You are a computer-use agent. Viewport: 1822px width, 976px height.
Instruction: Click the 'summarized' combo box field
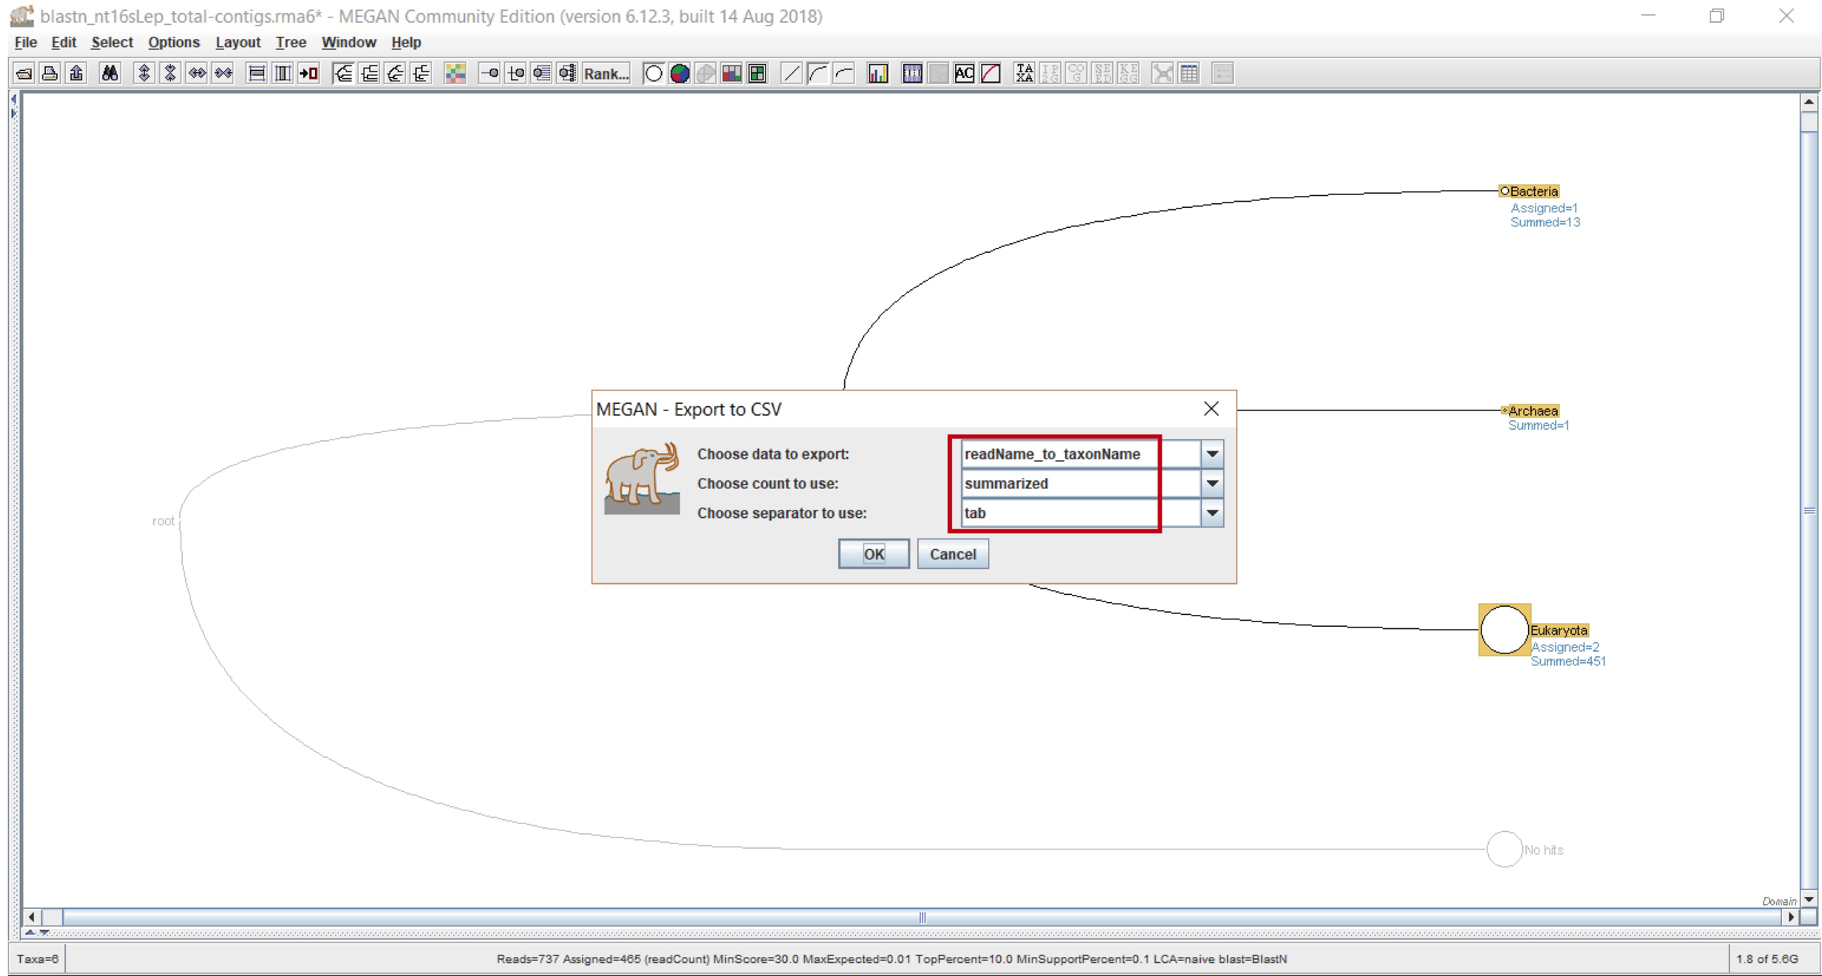tap(1081, 483)
